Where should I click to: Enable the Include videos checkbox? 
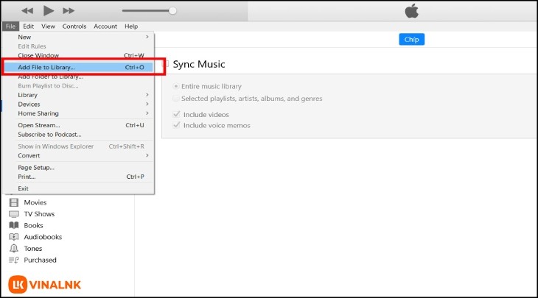tap(175, 115)
